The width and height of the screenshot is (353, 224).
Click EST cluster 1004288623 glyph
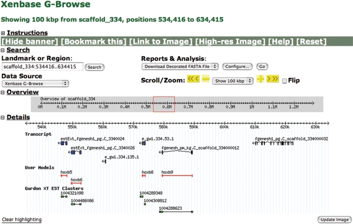click(x=176, y=211)
